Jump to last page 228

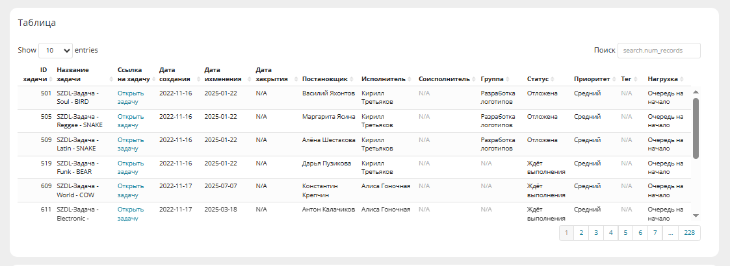(x=690, y=234)
